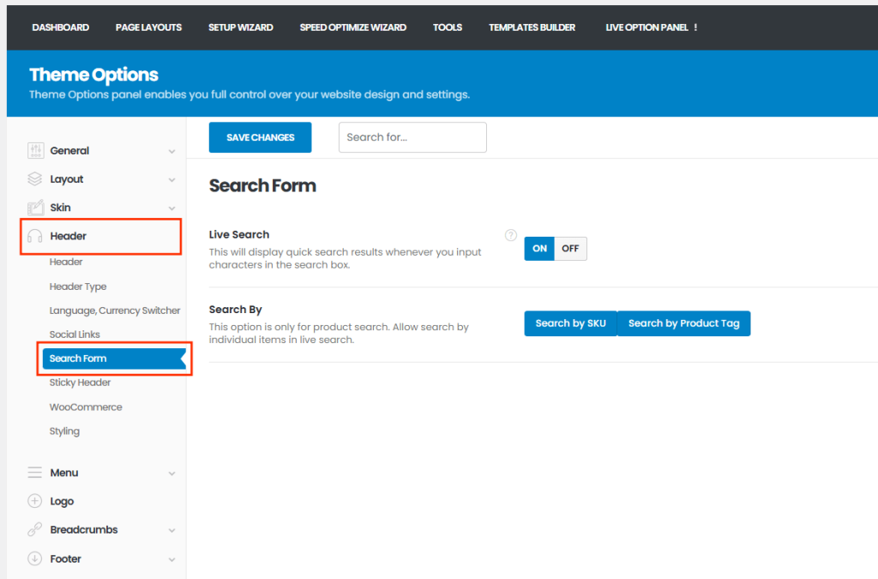
Task: Click the Footer down-arrow circle icon
Action: pyautogui.click(x=35, y=558)
